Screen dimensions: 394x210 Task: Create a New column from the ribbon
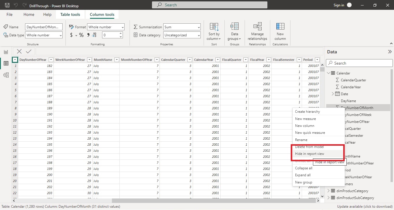coord(280,32)
